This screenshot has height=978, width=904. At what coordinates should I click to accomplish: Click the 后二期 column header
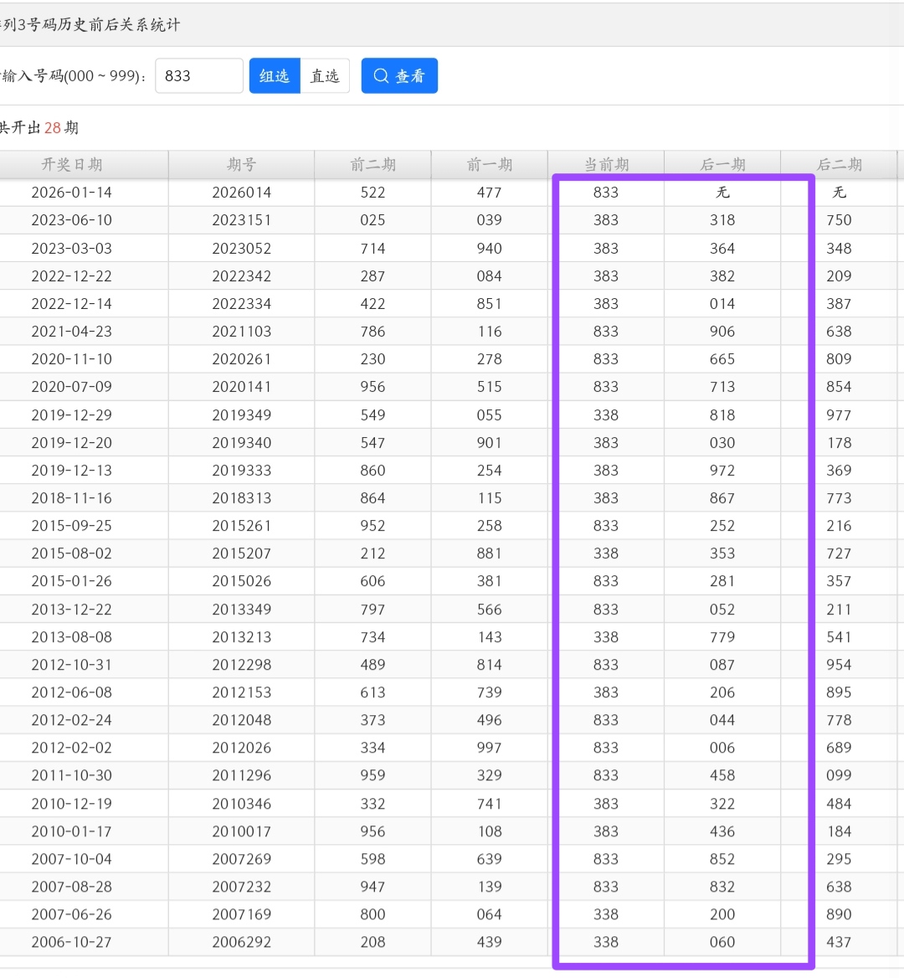tap(839, 165)
